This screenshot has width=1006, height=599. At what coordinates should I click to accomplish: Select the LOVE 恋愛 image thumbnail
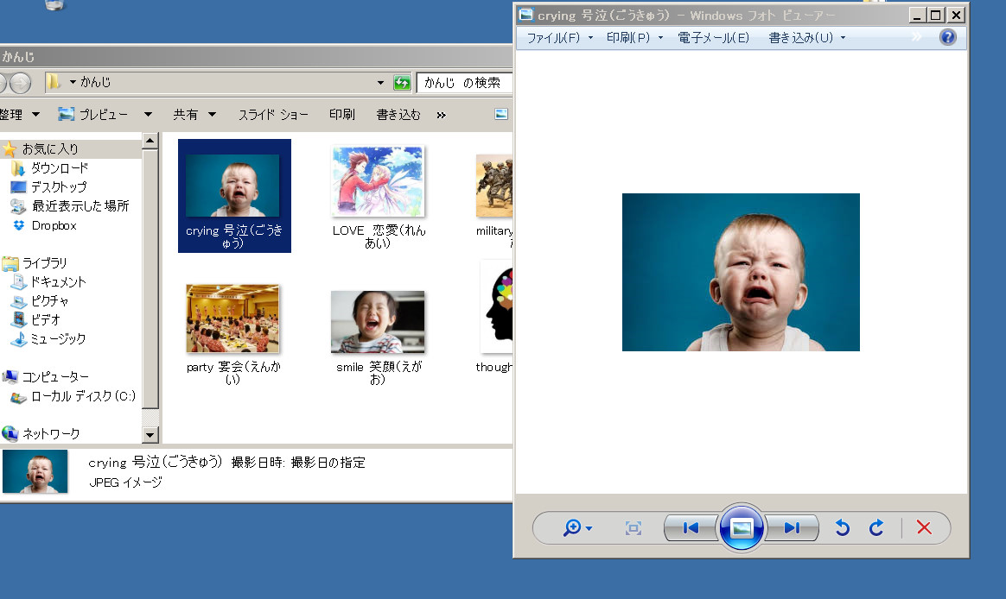[x=379, y=181]
